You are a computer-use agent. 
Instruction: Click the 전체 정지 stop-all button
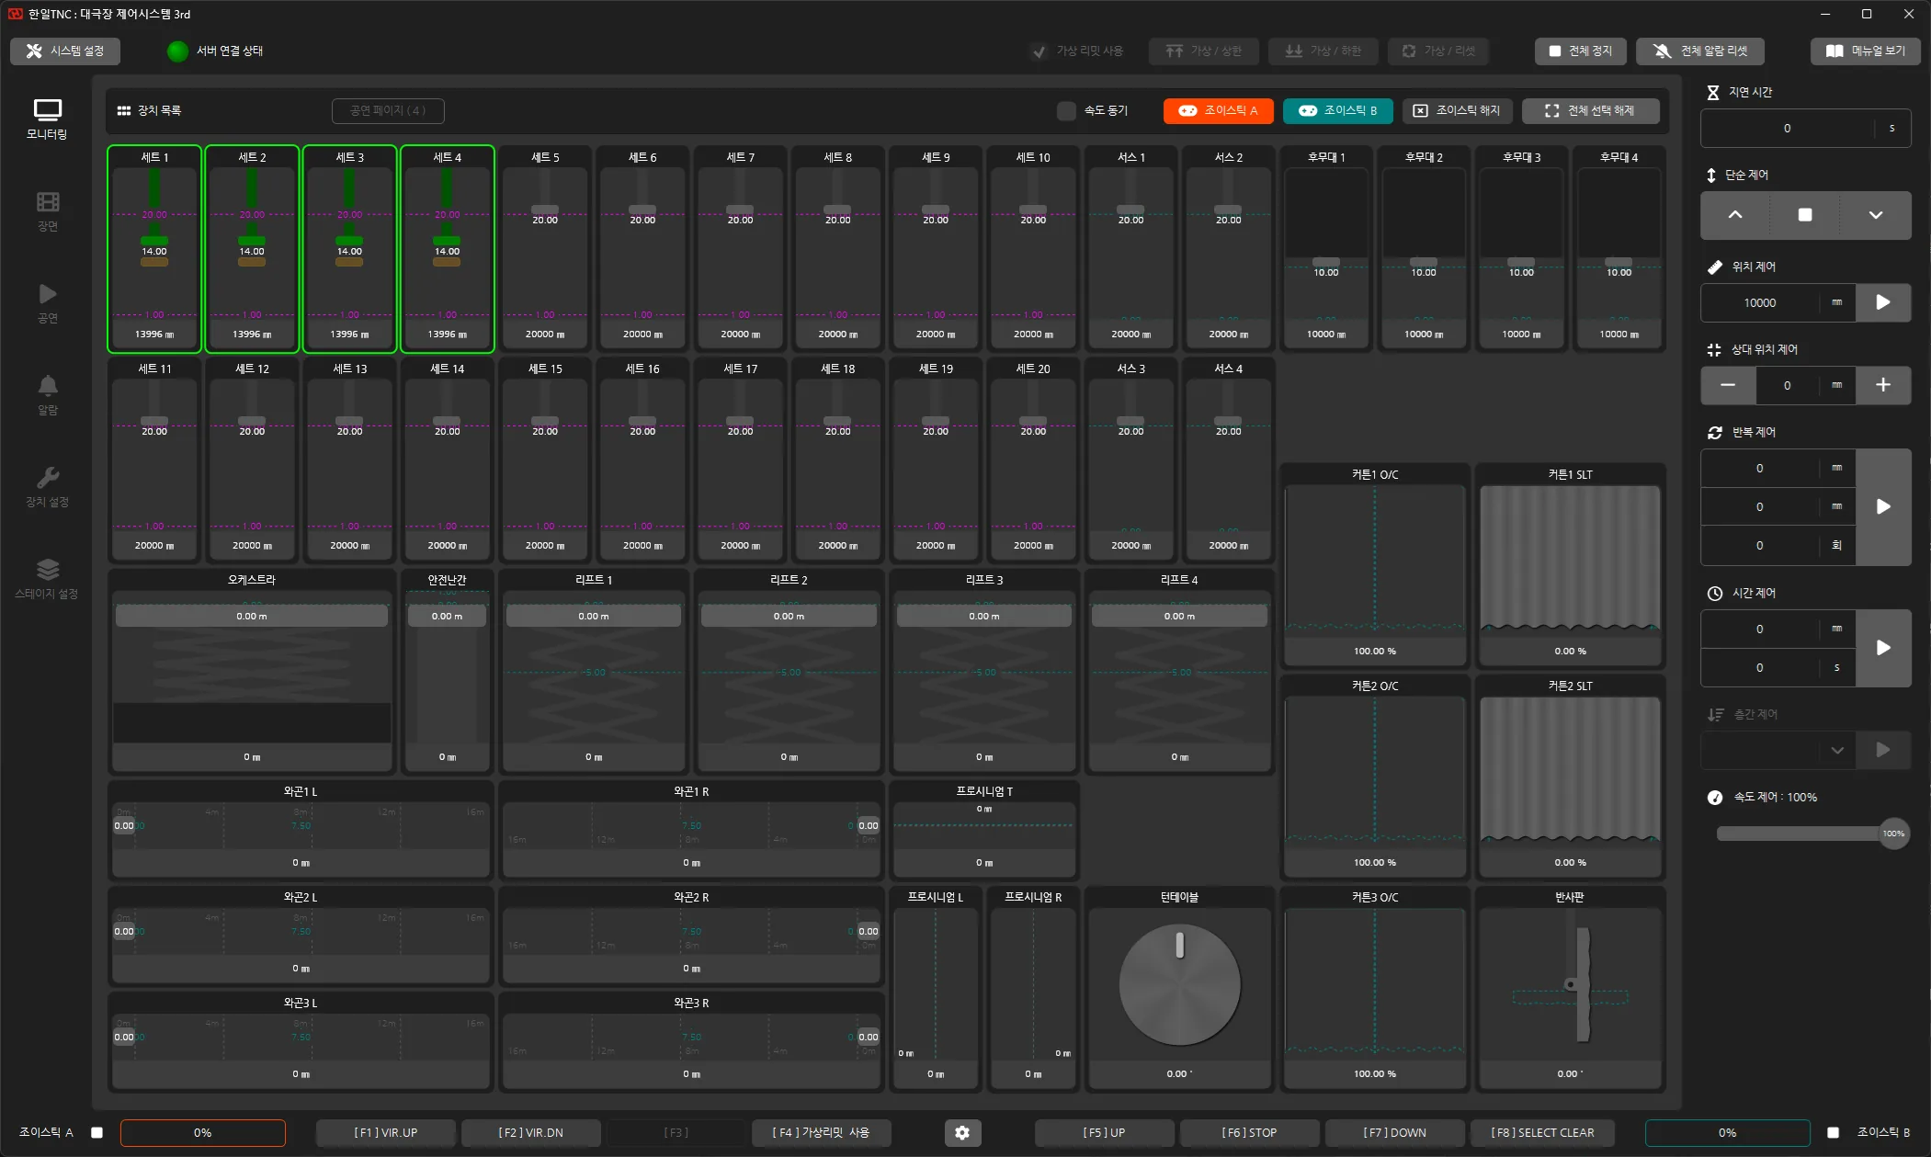[1580, 51]
